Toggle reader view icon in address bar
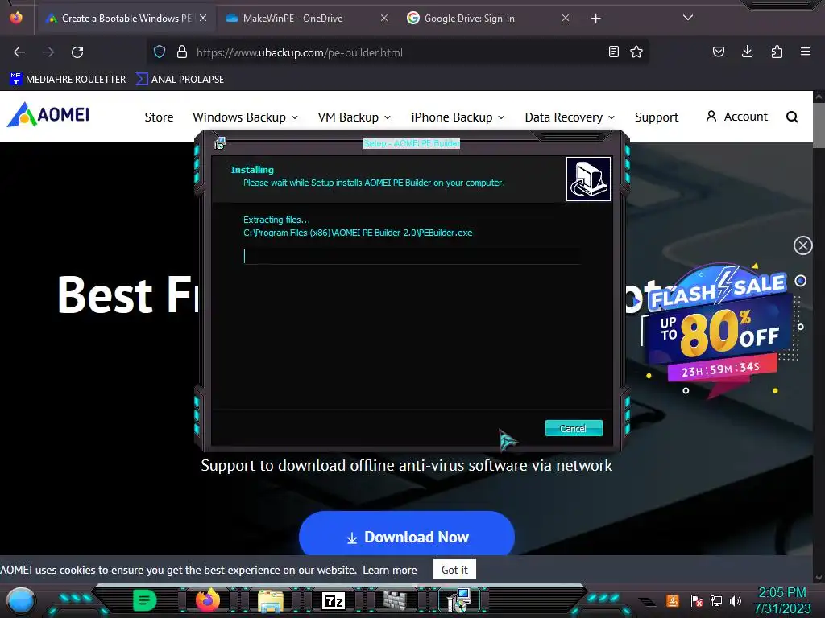Viewport: 825px width, 618px height. pos(613,51)
